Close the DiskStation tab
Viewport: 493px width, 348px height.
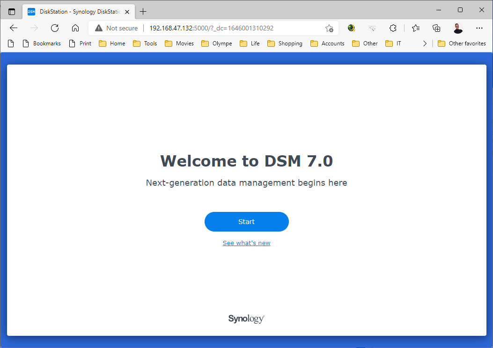pyautogui.click(x=127, y=12)
